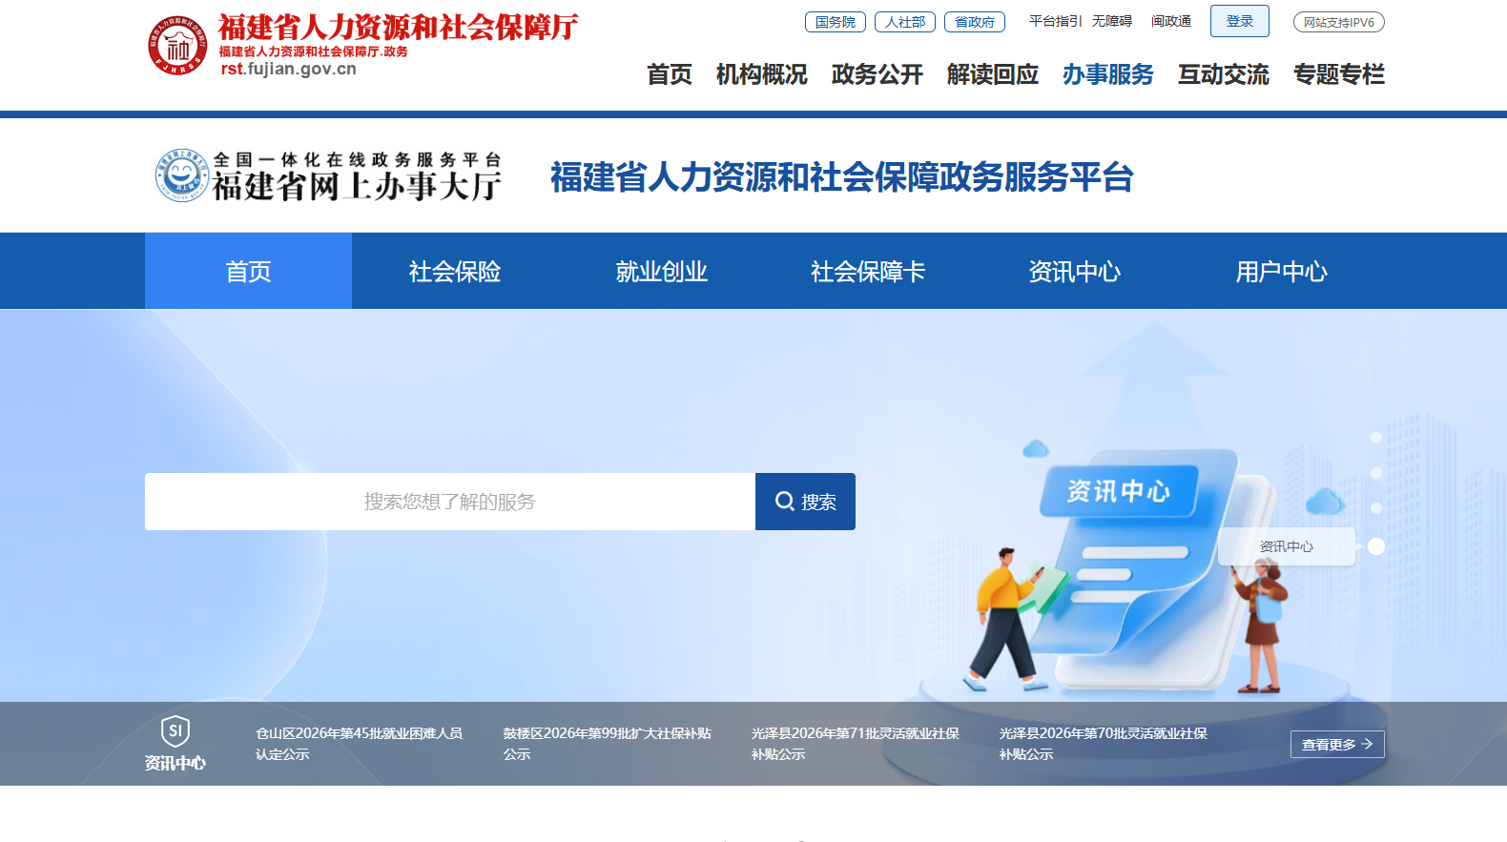Open the 就业创业 navigation tab
Viewport: 1507px width, 842px height.
tap(661, 272)
